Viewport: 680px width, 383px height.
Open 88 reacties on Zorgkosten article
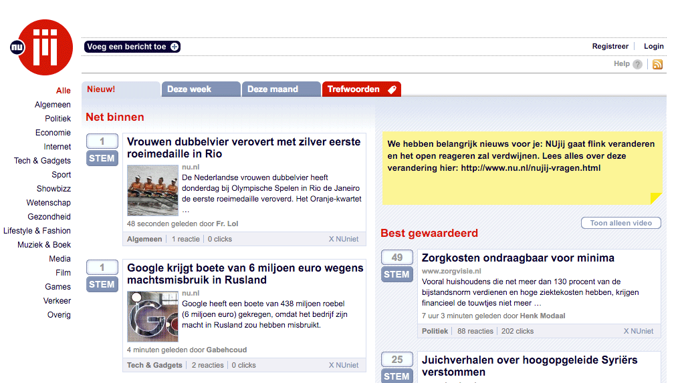click(475, 331)
